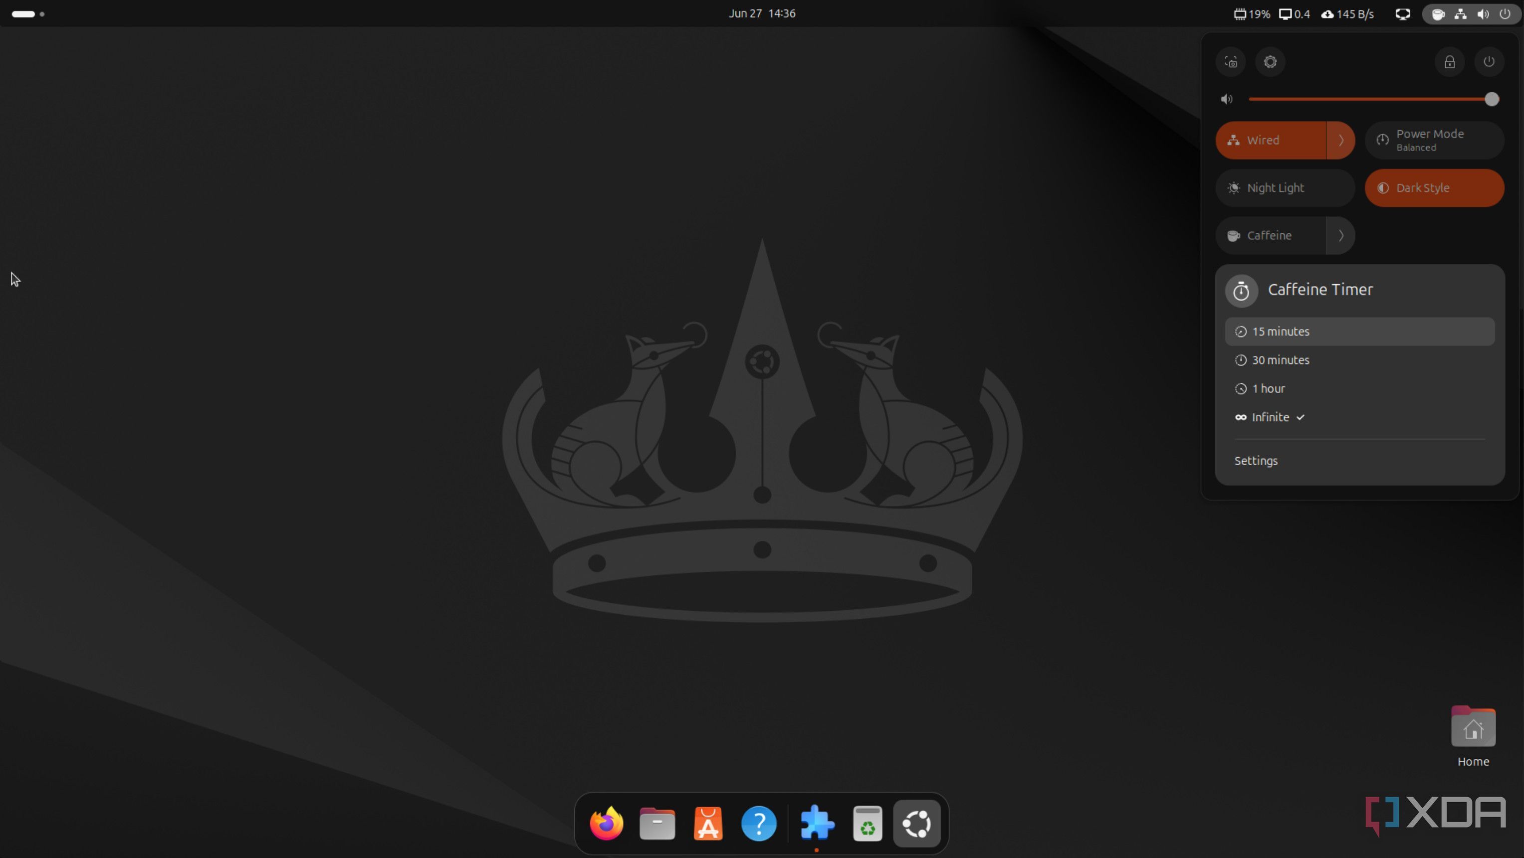Viewport: 1524px width, 858px height.
Task: Launch Firefox from the dock
Action: tap(607, 823)
